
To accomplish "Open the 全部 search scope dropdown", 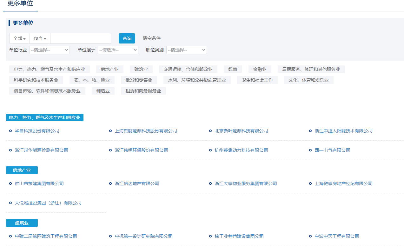I will [x=19, y=38].
